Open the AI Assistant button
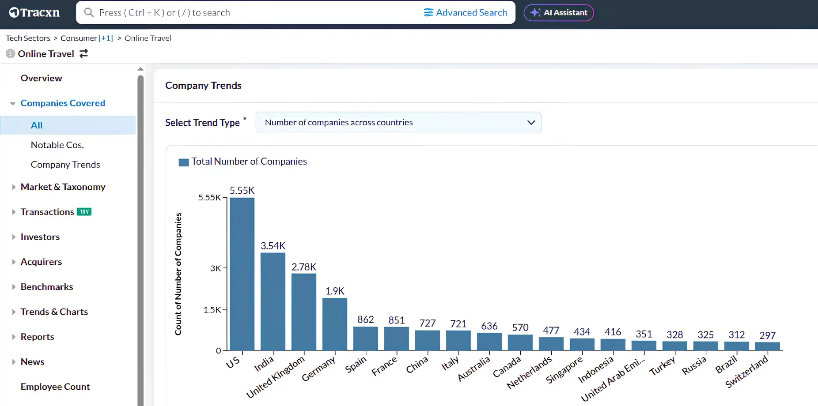Screen dimensions: 818x406 559,12
